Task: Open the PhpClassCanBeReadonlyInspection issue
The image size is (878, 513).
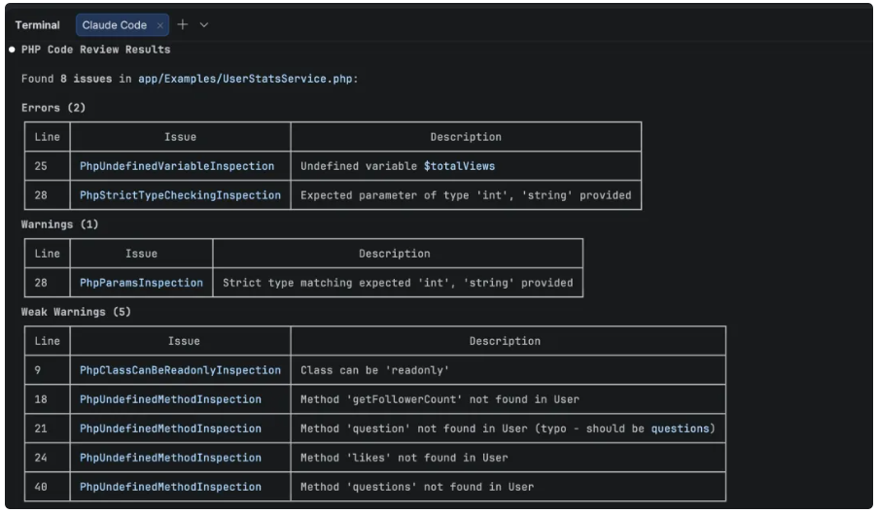Action: tap(180, 370)
